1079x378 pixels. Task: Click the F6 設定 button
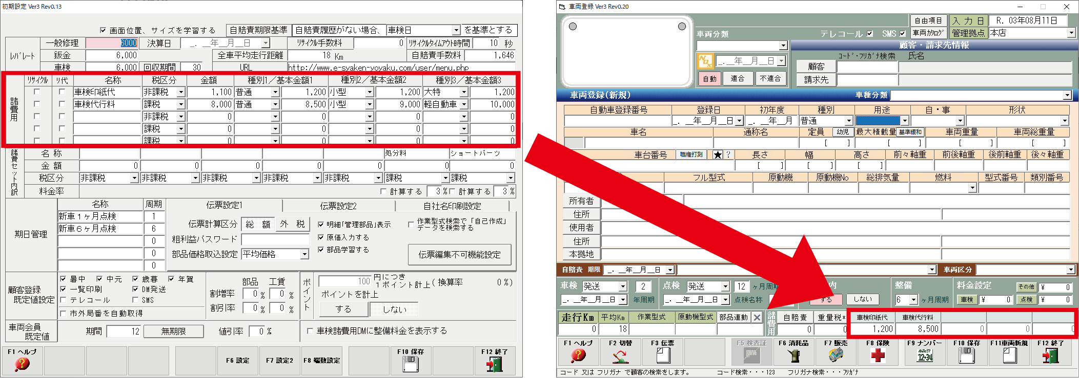[238, 360]
